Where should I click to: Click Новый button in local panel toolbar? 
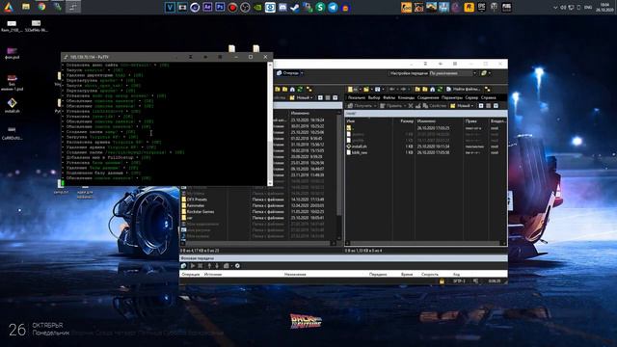pos(300,97)
